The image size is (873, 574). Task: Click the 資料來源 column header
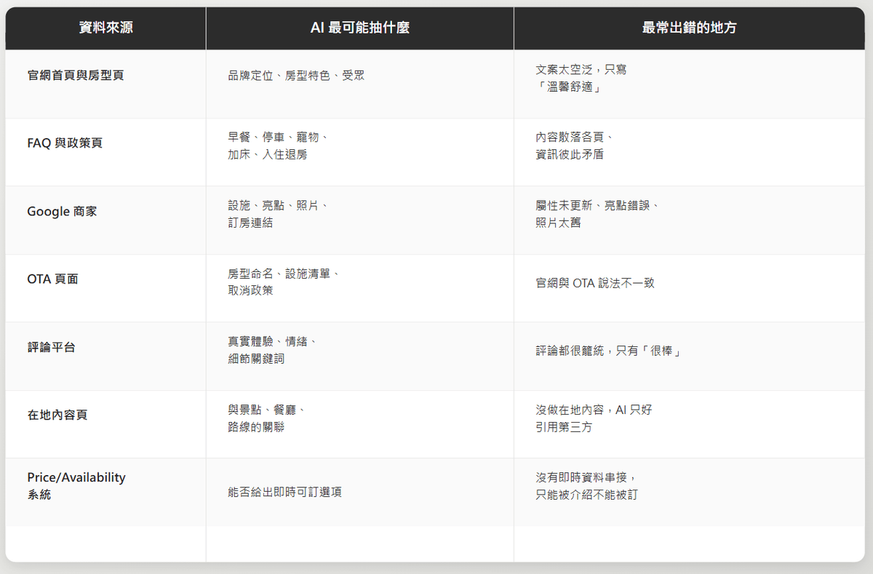[105, 28]
